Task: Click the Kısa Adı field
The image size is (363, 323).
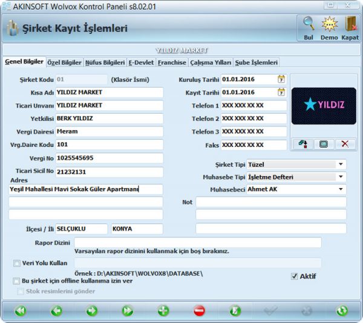Action: (x=110, y=93)
